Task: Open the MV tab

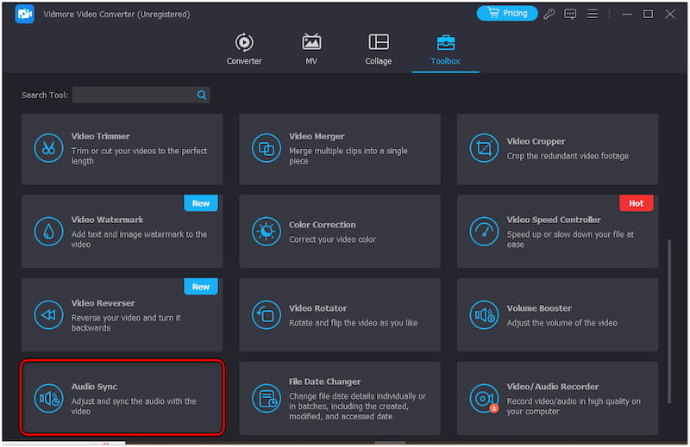Action: point(311,49)
